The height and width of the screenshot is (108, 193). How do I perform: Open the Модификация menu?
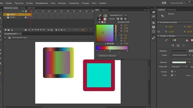coord(42,3)
